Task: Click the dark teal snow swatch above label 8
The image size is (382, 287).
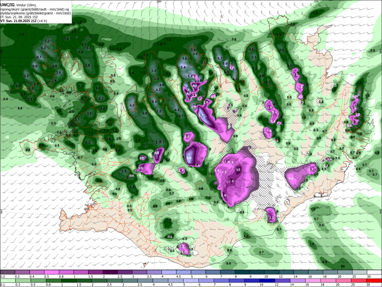Action: click(242, 272)
